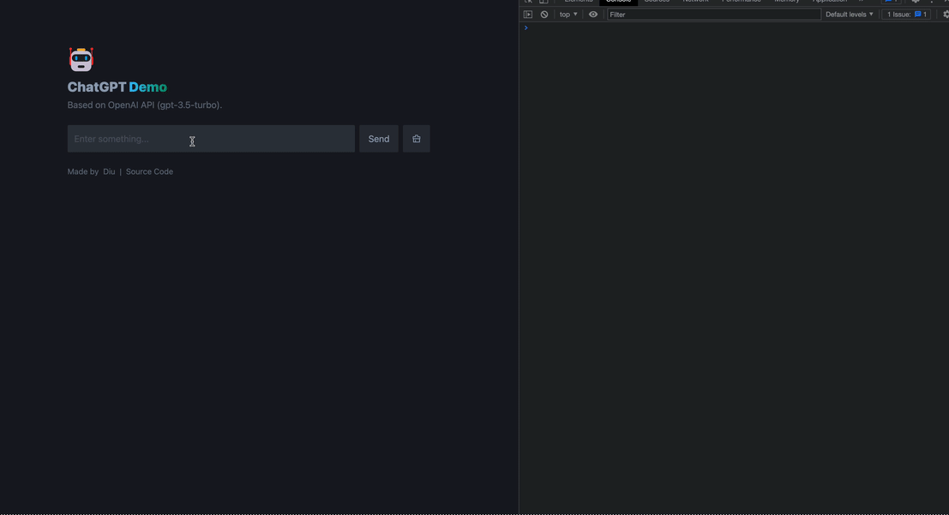
Task: Open the Diu author link
Action: pos(109,171)
